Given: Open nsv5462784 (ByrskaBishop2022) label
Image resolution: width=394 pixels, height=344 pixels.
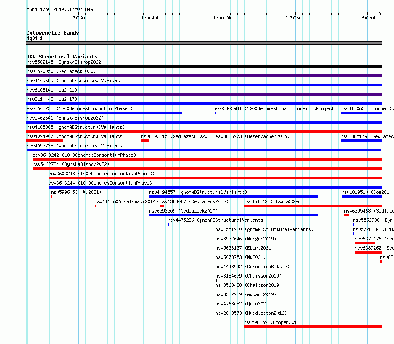Looking at the screenshot, I should pos(71,164).
